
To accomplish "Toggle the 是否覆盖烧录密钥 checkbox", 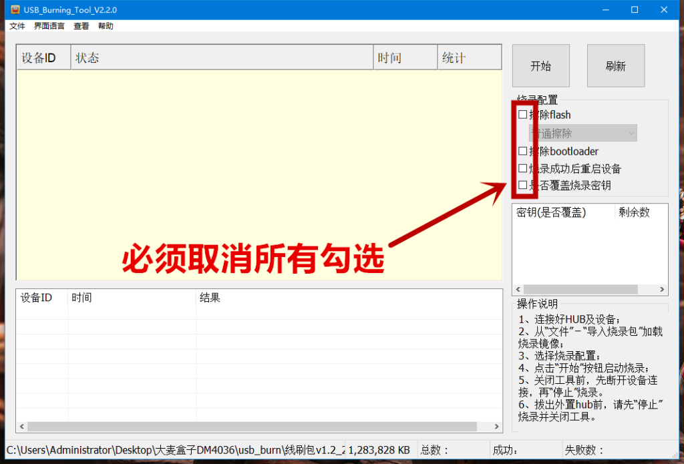I will pos(523,186).
